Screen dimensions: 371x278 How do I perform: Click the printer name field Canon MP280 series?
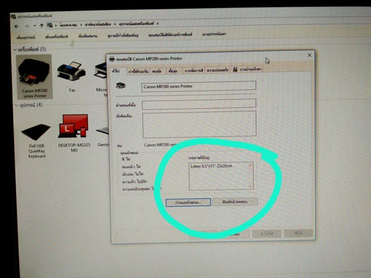pos(199,86)
